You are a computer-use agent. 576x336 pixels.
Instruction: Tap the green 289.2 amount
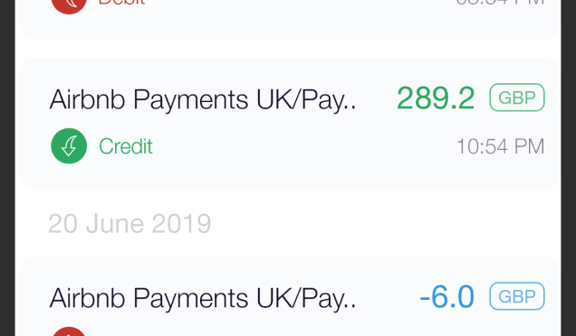tap(436, 98)
